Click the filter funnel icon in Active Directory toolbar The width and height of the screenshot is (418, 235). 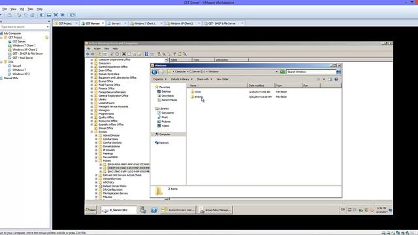pyautogui.click(x=174, y=54)
